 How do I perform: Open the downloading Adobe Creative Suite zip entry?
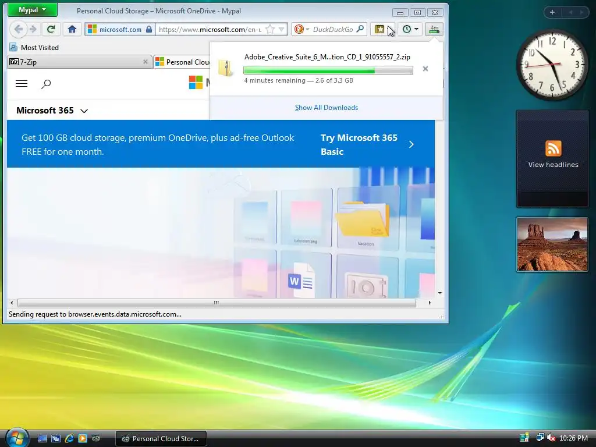326,69
